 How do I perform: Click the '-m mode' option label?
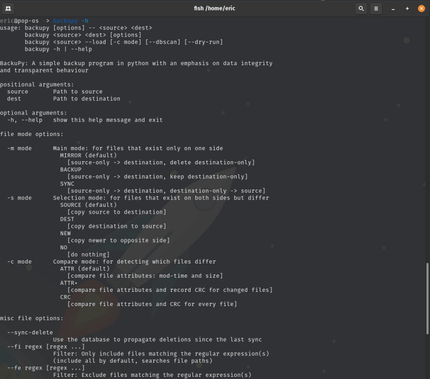pos(19,149)
